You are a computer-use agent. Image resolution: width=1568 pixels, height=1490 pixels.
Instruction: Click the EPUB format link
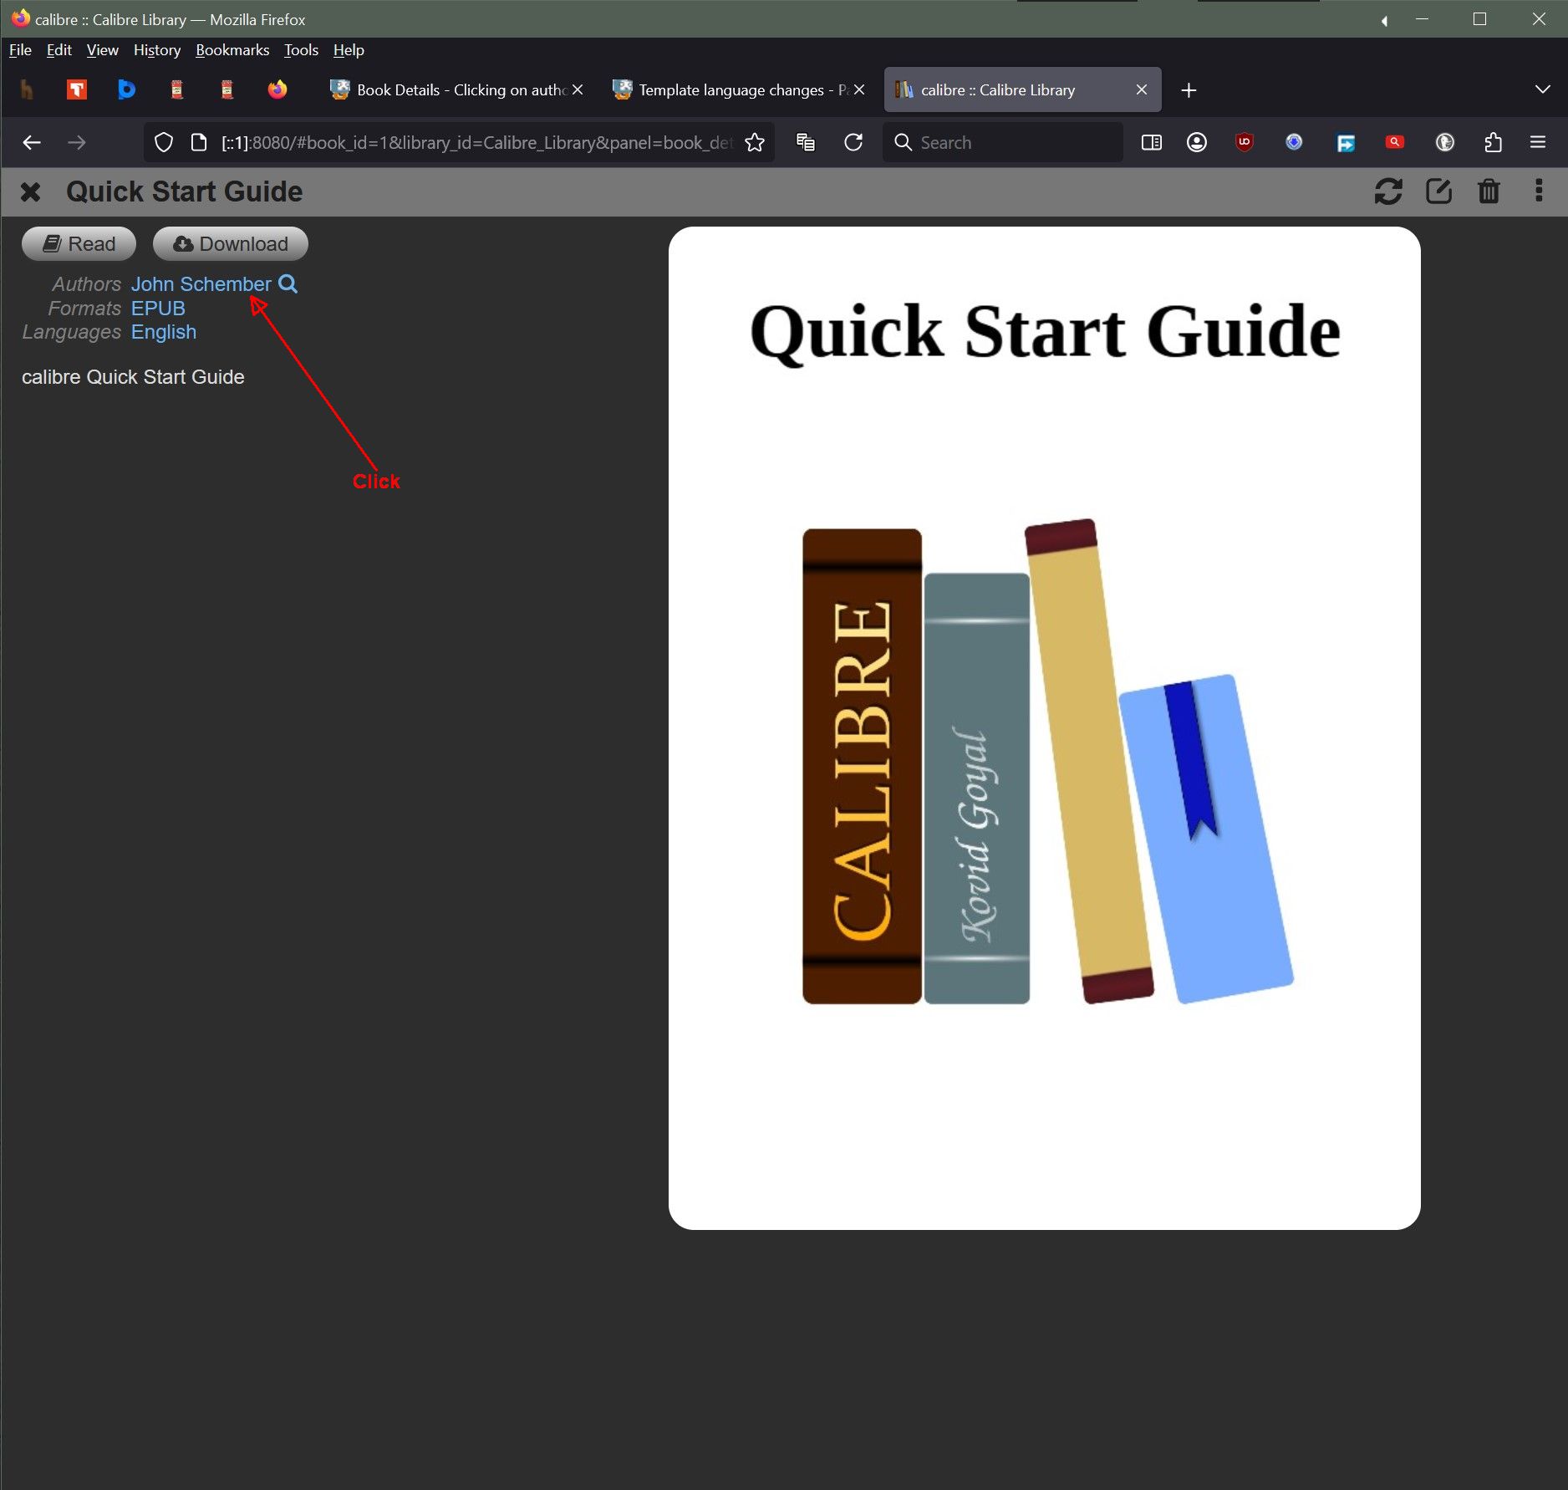tap(158, 309)
